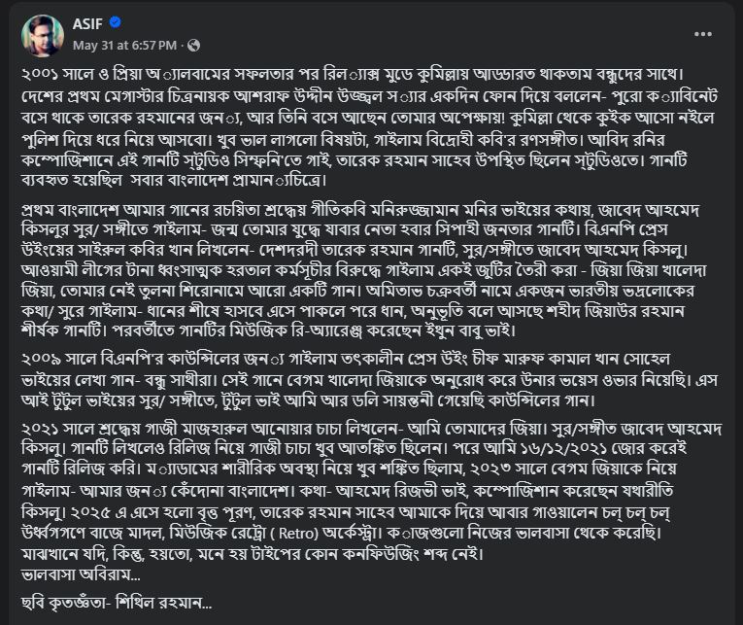Click the globe public-audience icon
743x625 pixels.
193,45
